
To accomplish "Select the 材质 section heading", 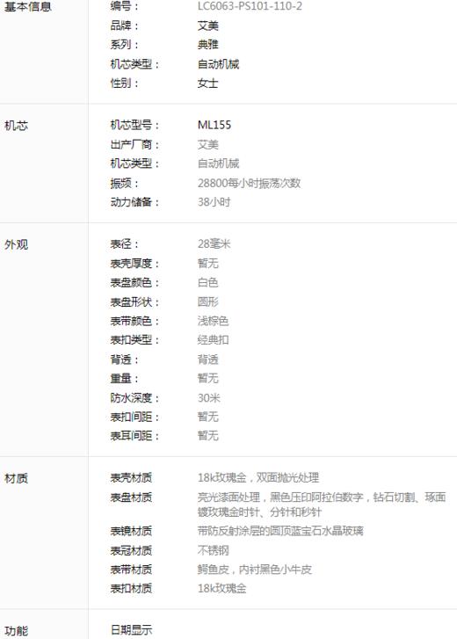I will (17, 478).
